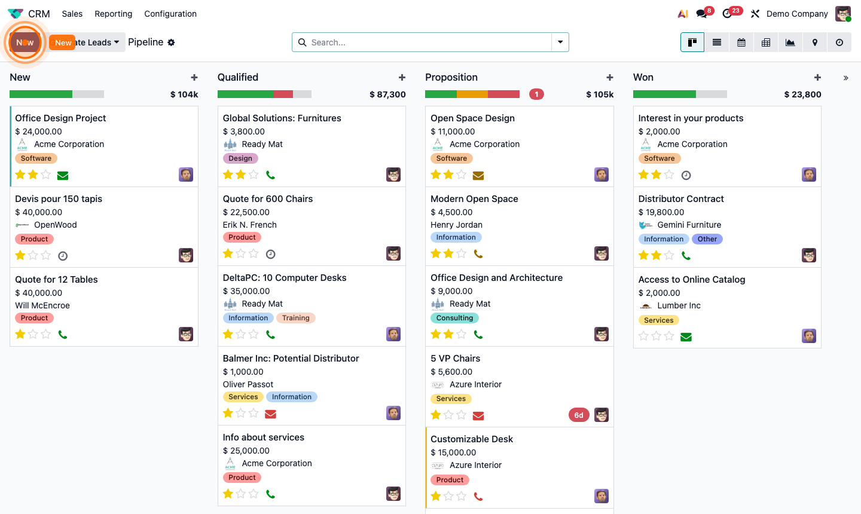
Task: Switch to the Pivot view
Action: (765, 42)
